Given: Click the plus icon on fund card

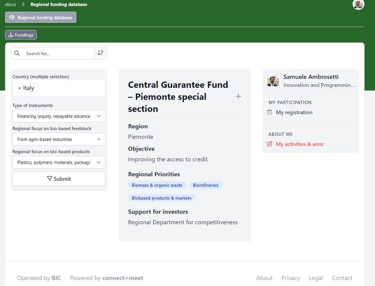Looking at the screenshot, I should [x=238, y=97].
